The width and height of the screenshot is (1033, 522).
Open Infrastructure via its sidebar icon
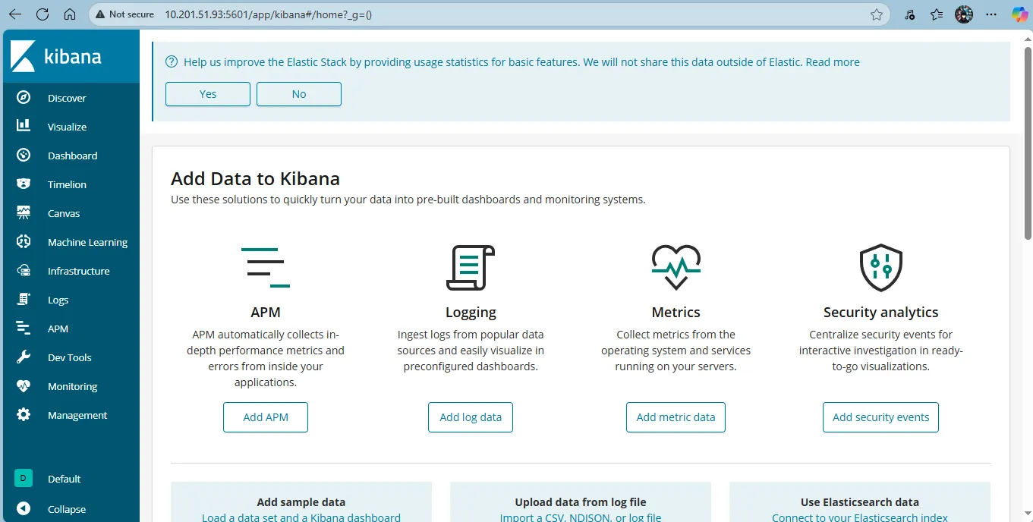(x=24, y=270)
